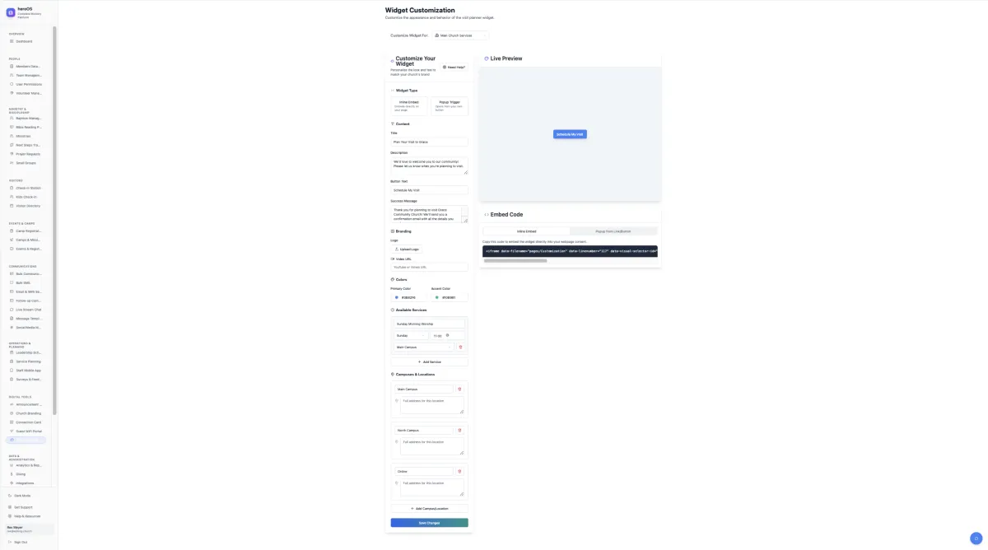Toggle Dark Mode in sidebar
Screen dimensions: 988x550
22,496
